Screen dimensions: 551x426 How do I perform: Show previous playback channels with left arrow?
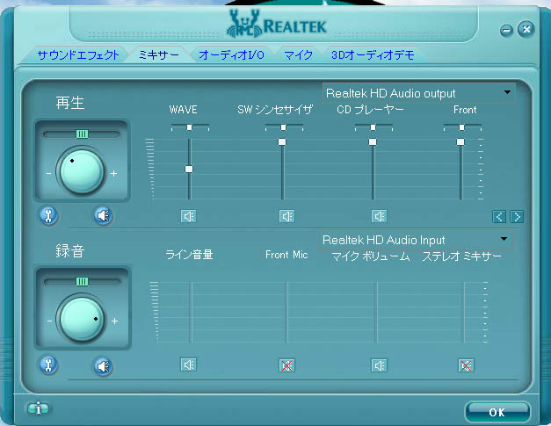[x=499, y=217]
